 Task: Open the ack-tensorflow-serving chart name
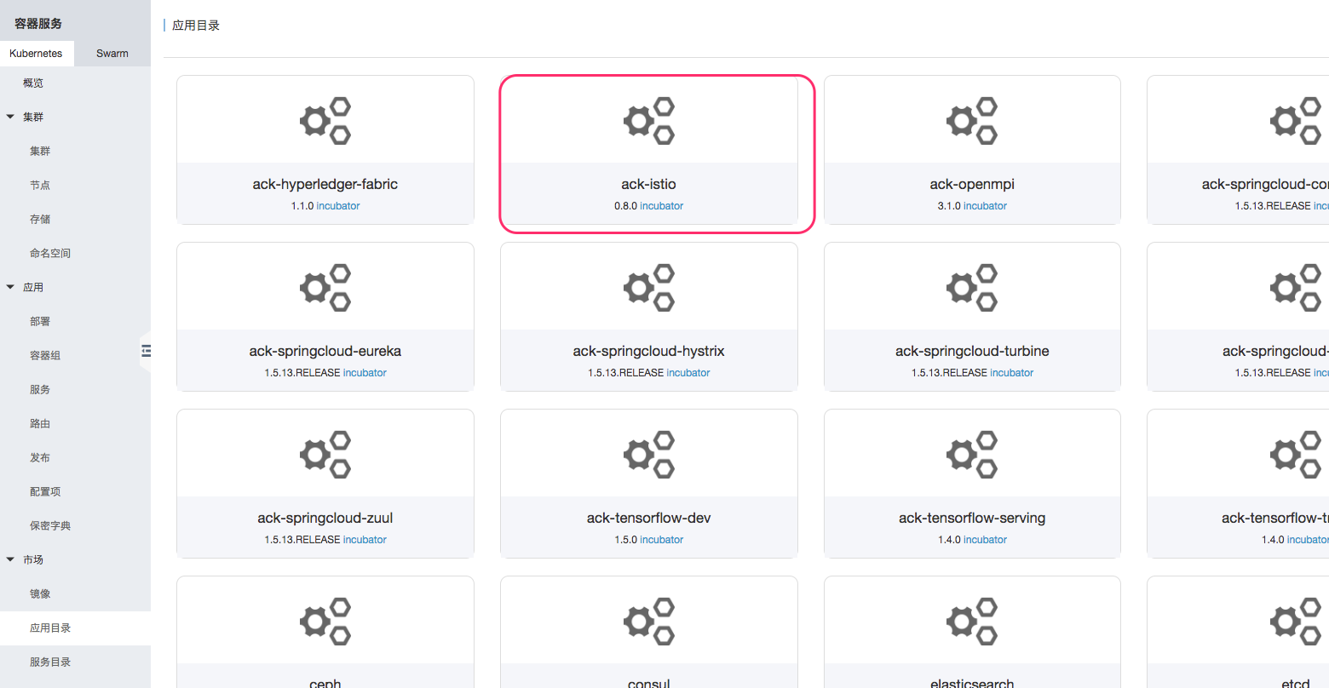tap(972, 518)
